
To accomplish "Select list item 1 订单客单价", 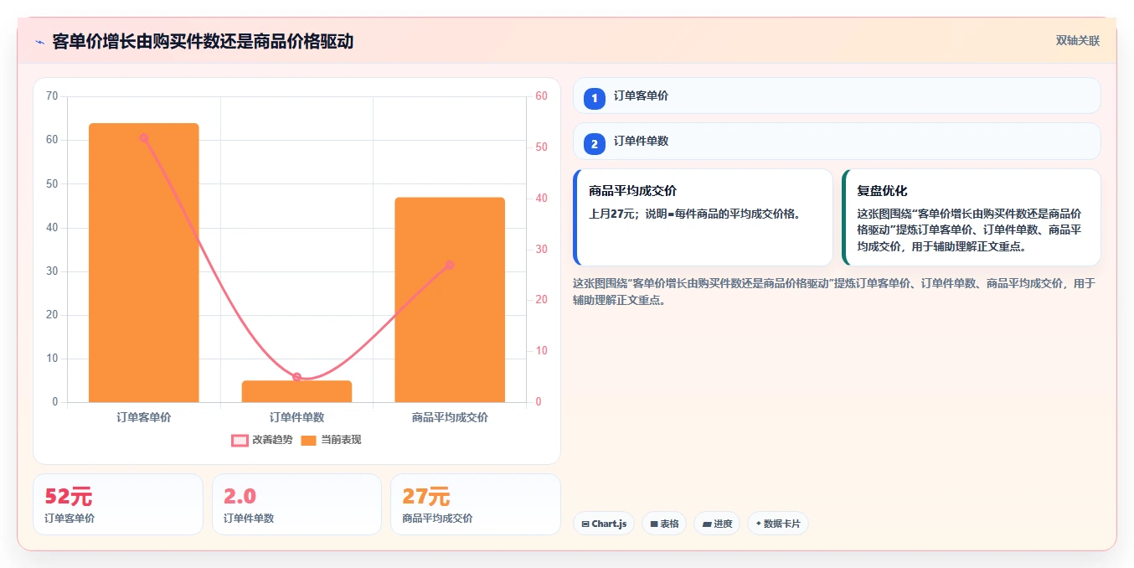I will point(837,96).
